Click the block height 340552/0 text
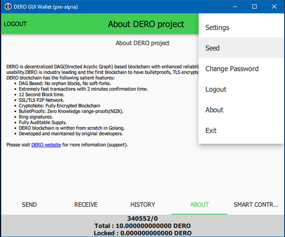 tap(142, 218)
